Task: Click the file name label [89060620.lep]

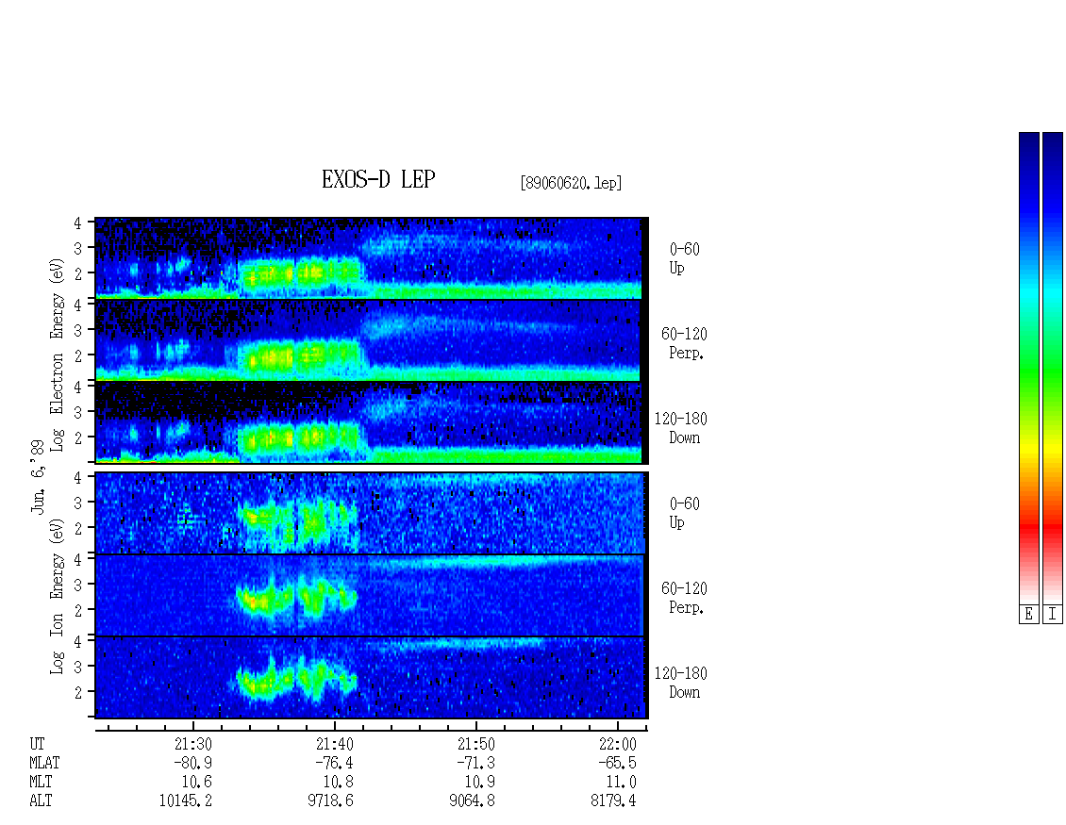Action: (571, 183)
